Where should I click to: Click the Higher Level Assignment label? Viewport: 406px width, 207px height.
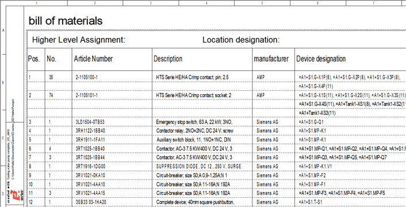coord(79,40)
